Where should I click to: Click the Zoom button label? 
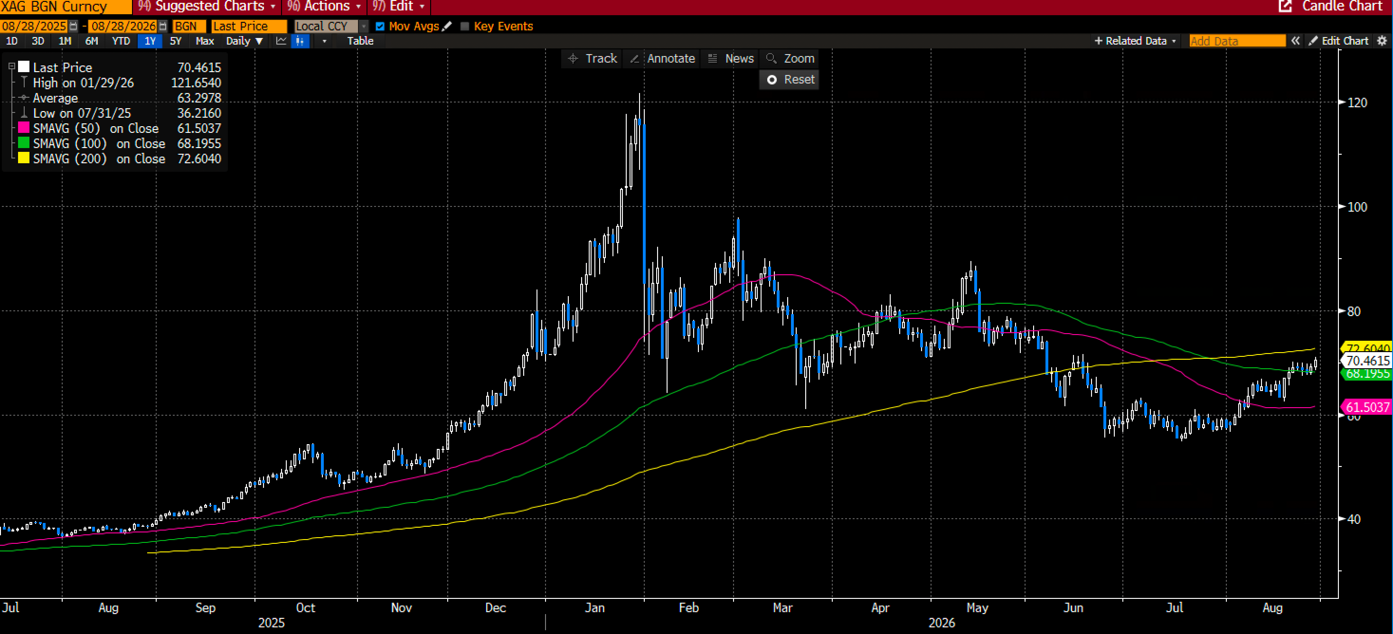(x=799, y=58)
